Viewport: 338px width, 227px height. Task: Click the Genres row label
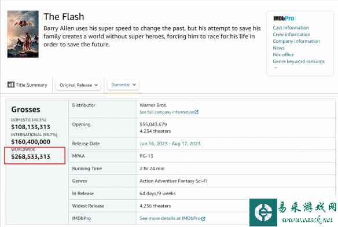pyautogui.click(x=79, y=181)
